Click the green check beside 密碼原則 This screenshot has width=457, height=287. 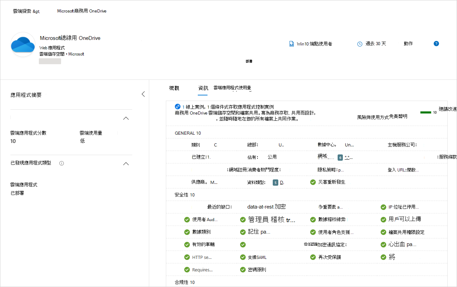click(243, 270)
